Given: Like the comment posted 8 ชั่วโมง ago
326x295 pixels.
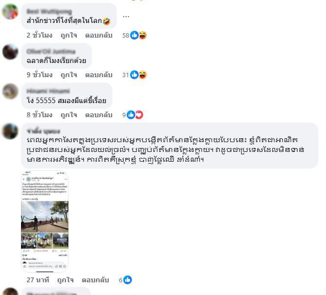Looking at the screenshot, I should pos(69,115).
